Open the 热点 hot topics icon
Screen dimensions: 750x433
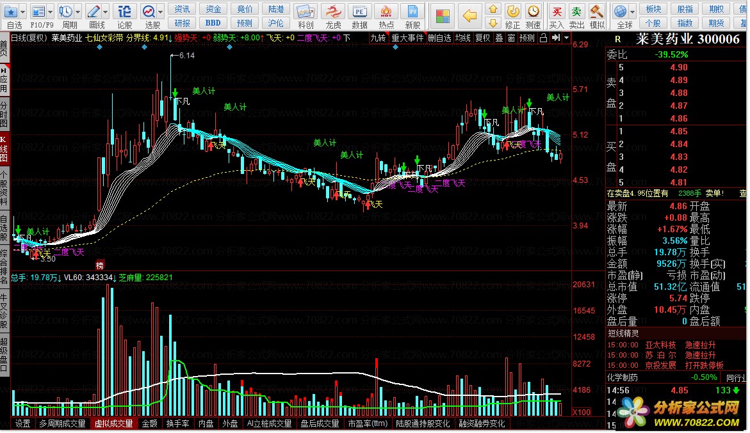tap(386, 12)
